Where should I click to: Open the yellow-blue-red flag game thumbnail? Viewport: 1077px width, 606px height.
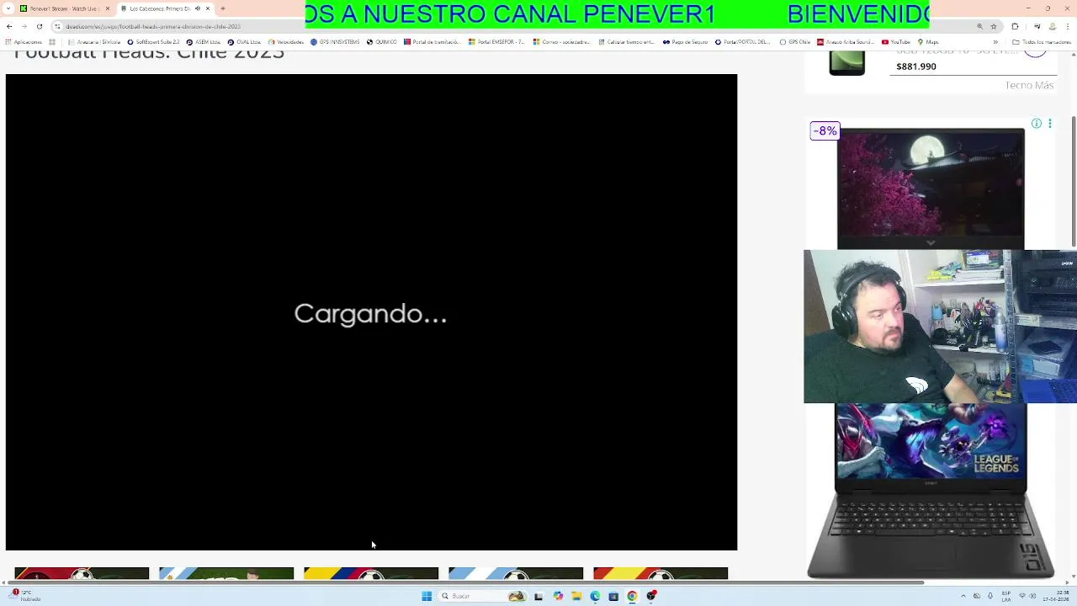point(371,573)
